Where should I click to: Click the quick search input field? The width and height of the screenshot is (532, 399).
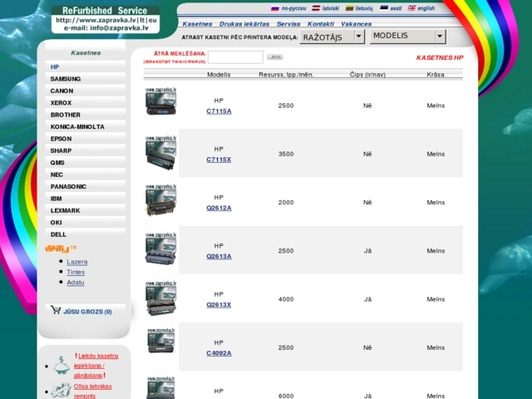click(x=235, y=57)
